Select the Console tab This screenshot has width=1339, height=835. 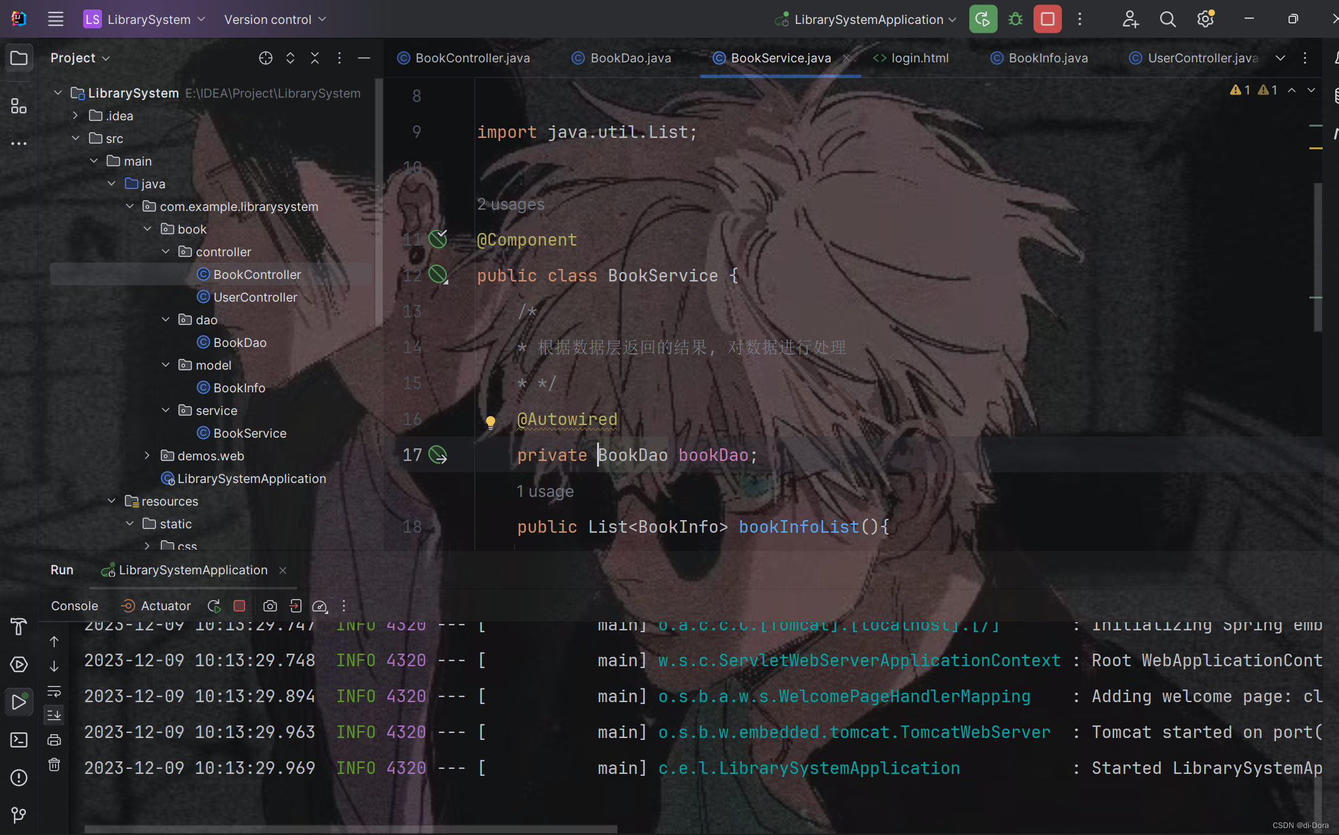(x=74, y=606)
